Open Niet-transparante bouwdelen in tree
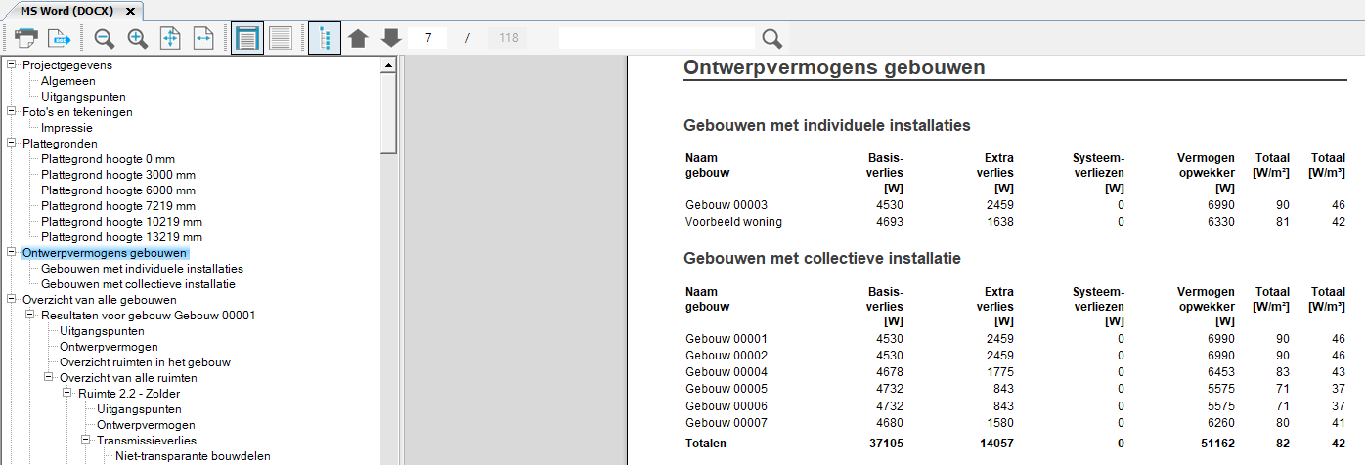 click(193, 456)
